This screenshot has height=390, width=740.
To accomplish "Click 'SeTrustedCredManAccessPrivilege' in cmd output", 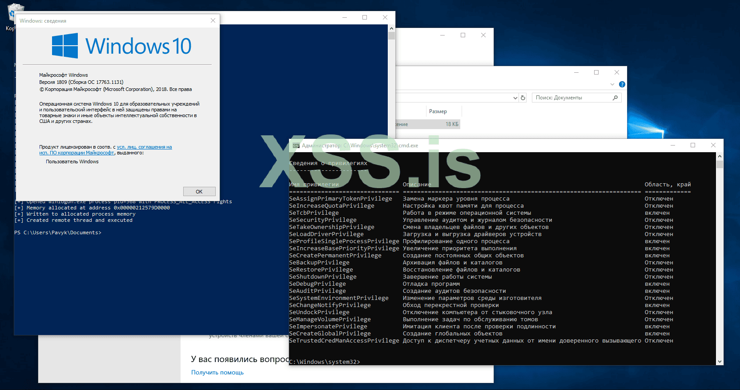I will click(344, 341).
